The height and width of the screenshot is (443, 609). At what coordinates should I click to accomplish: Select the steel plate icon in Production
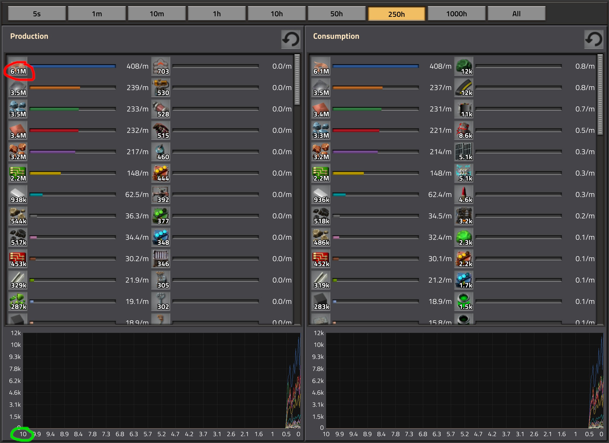[x=18, y=194]
